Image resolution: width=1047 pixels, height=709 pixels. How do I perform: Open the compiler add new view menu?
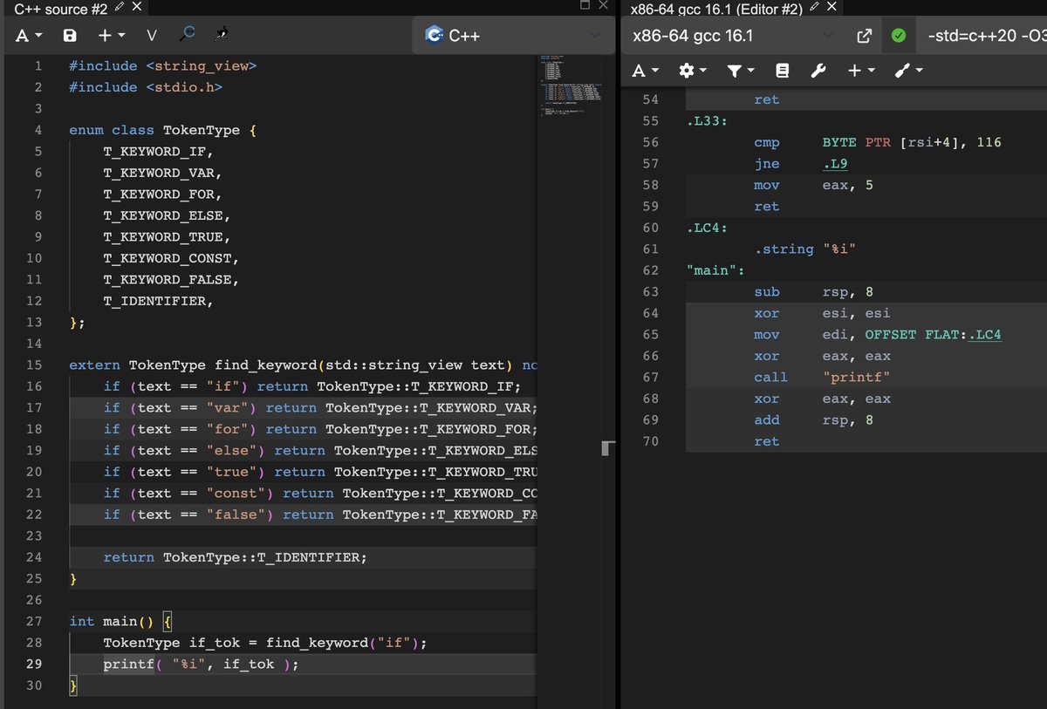(x=860, y=71)
